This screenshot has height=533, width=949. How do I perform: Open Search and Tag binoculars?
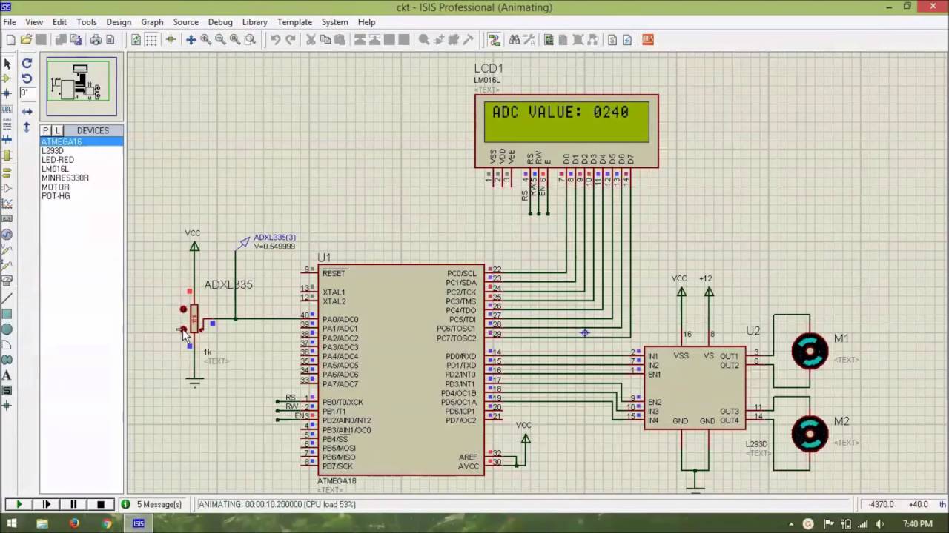pos(515,40)
